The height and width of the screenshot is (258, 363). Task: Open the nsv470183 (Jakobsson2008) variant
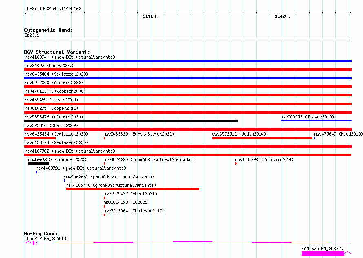coord(55,91)
